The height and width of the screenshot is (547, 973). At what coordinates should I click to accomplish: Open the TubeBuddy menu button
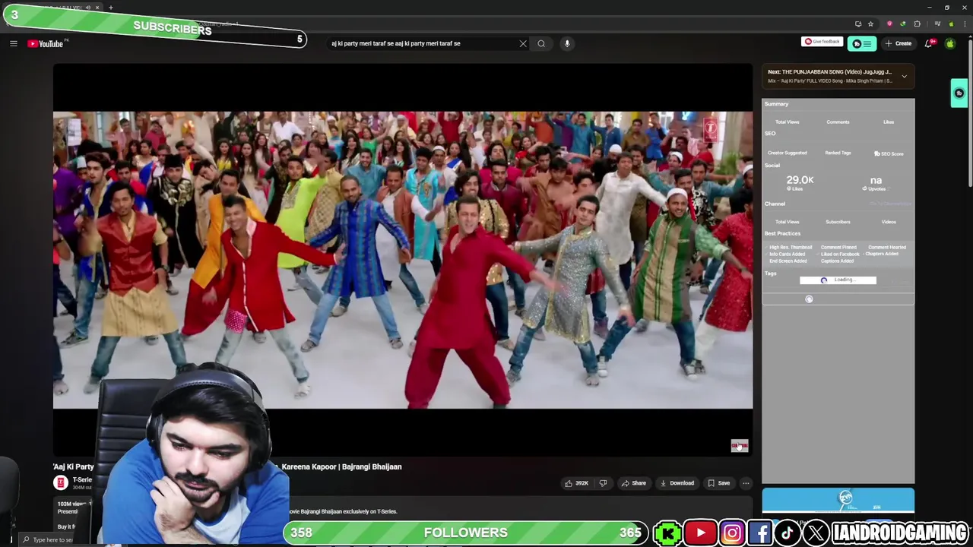pyautogui.click(x=862, y=43)
